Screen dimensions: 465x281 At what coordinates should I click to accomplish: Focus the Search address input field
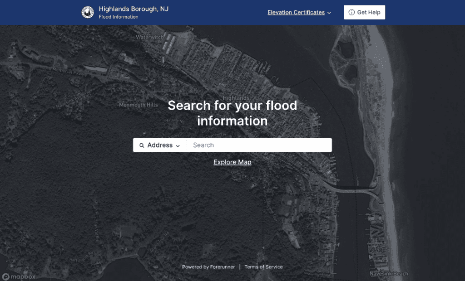pyautogui.click(x=259, y=145)
